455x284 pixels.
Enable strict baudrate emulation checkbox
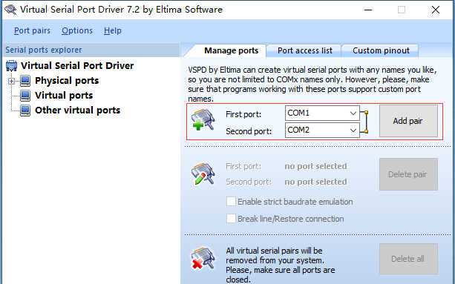(x=231, y=202)
